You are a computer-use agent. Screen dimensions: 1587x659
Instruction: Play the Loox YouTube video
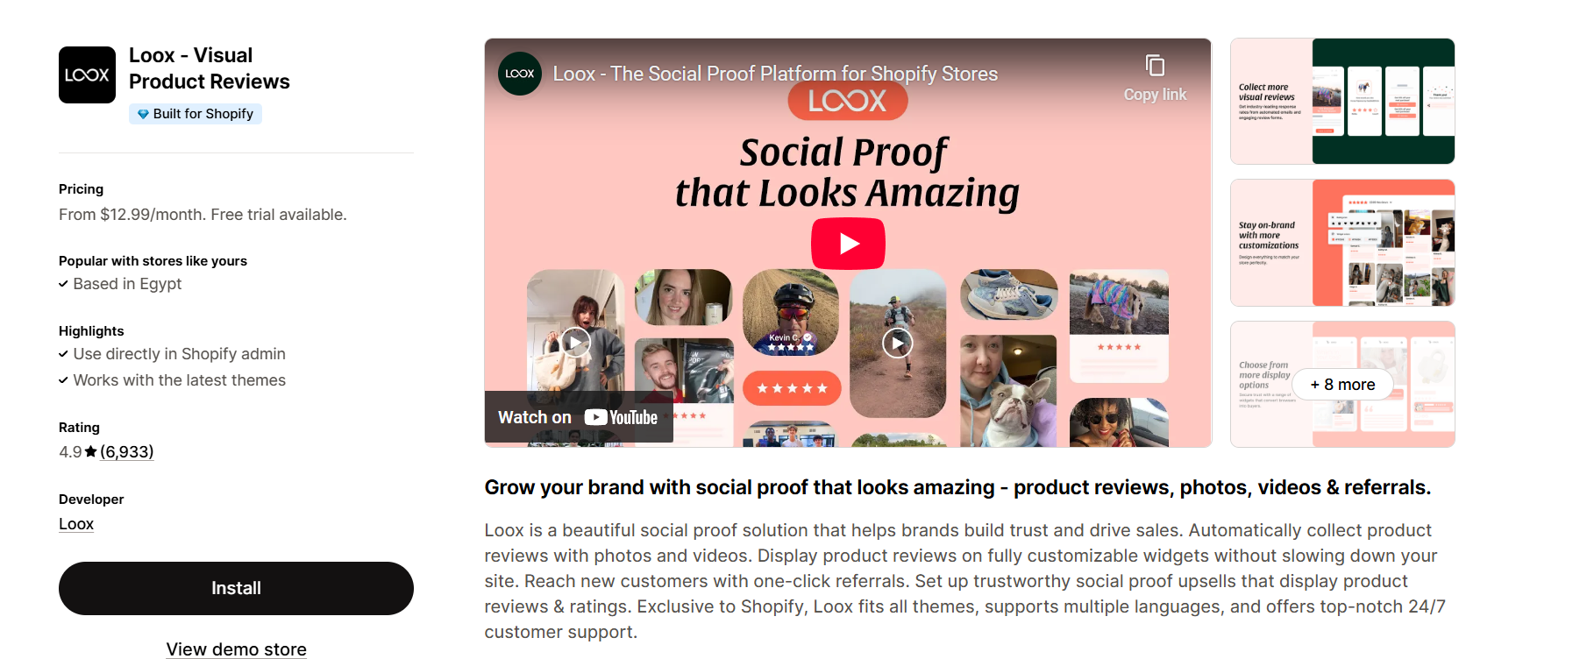point(848,244)
